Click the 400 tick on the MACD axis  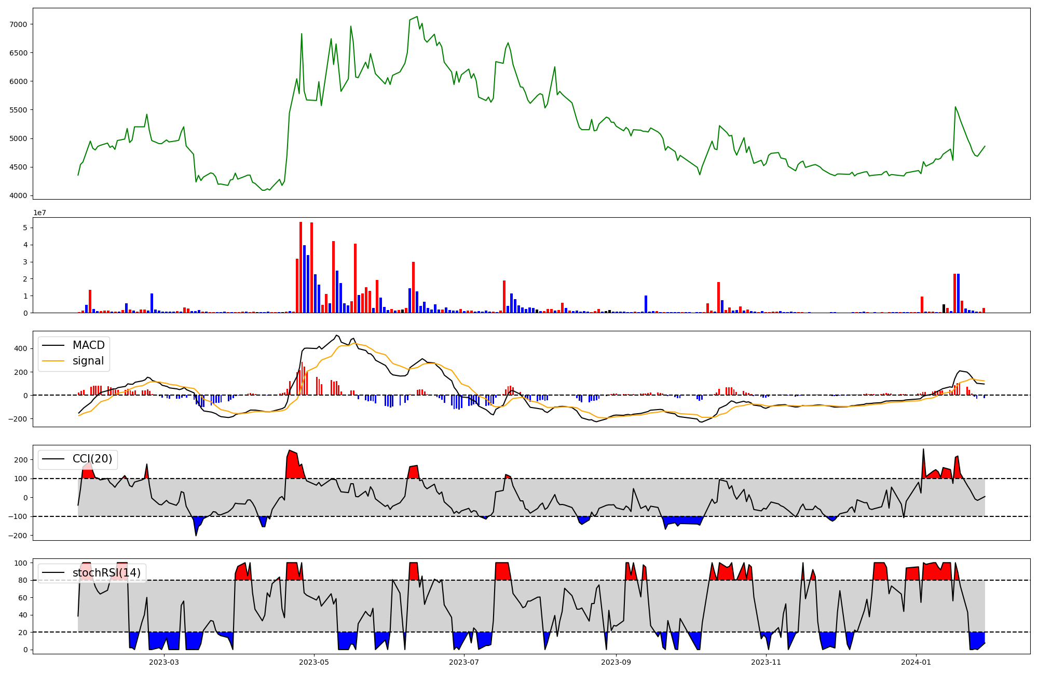[21, 349]
